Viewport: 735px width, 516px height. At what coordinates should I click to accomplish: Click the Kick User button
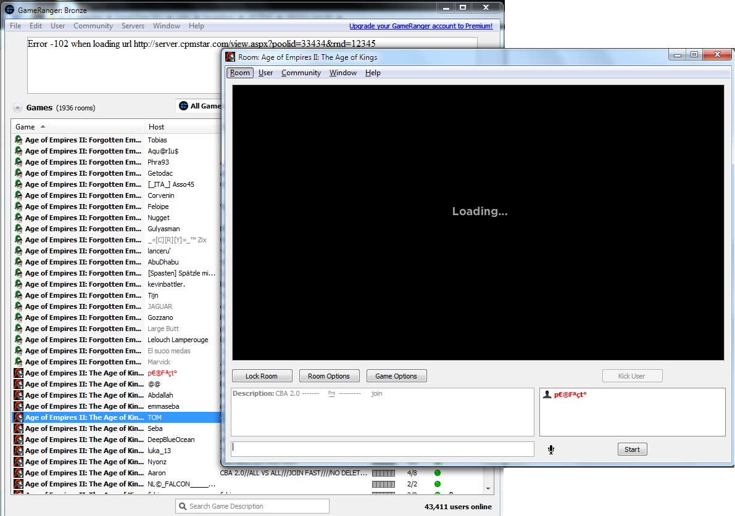pos(631,376)
